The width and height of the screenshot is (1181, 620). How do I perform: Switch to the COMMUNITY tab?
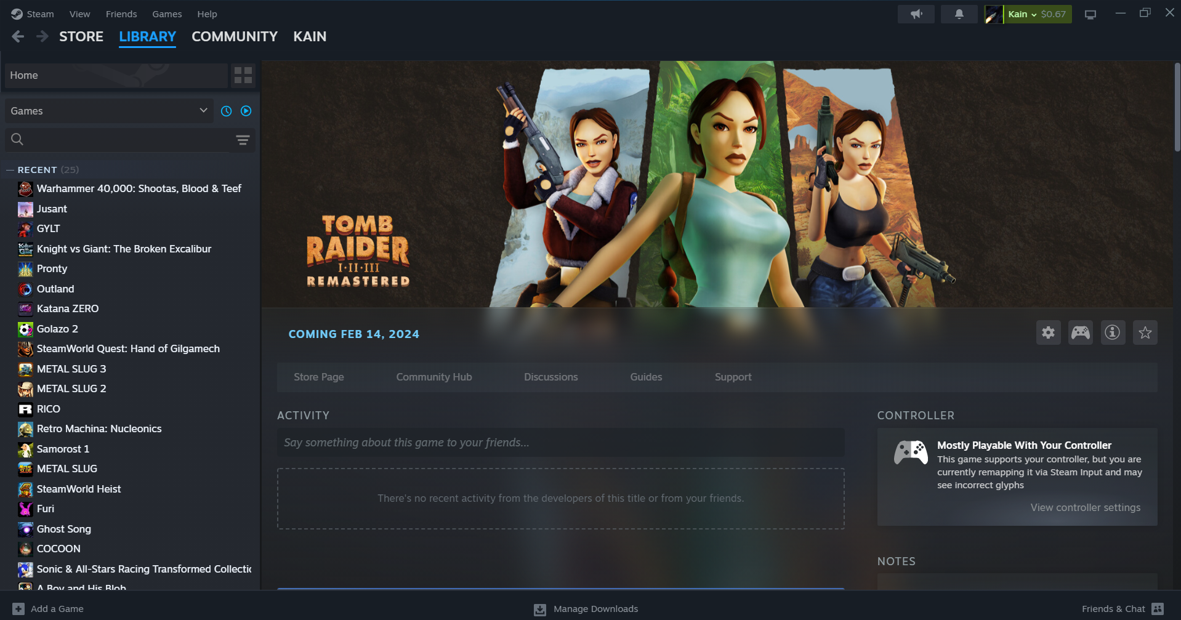(235, 37)
